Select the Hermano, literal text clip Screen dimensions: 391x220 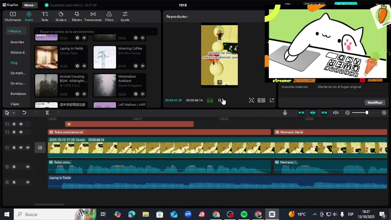click(331, 132)
